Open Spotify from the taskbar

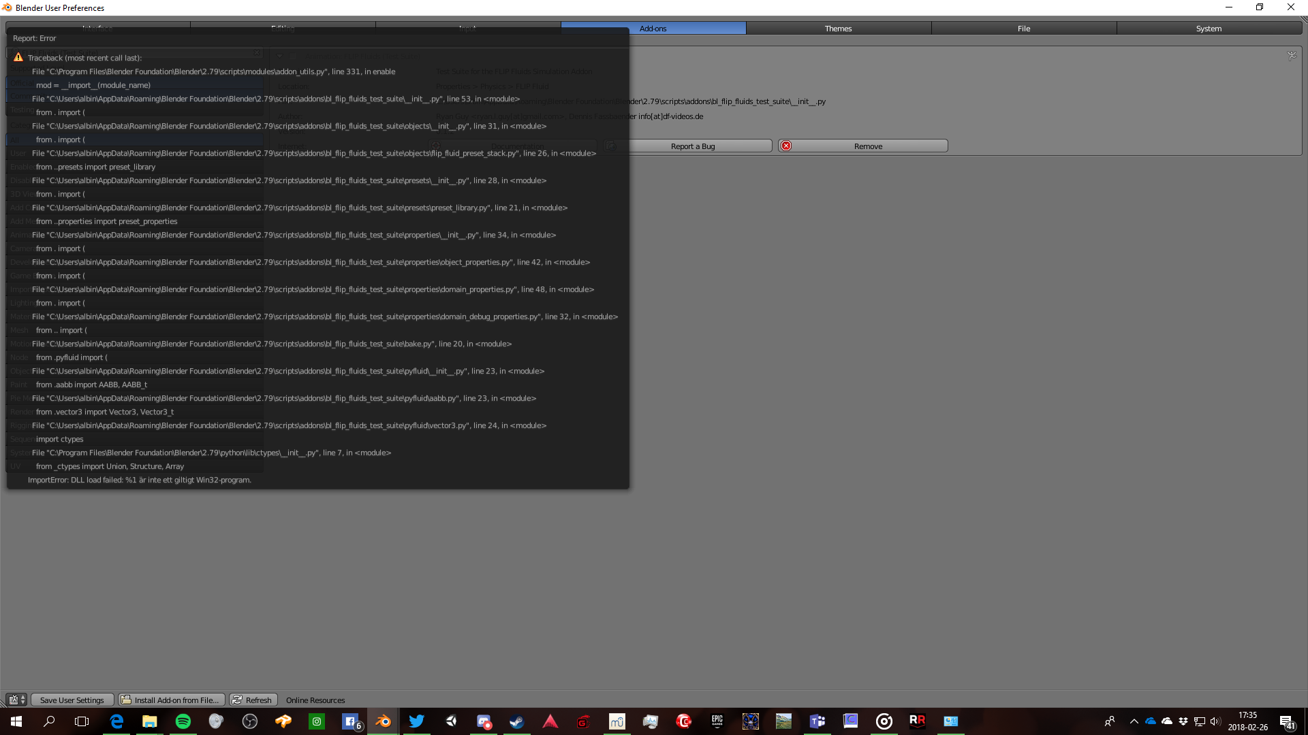183,721
